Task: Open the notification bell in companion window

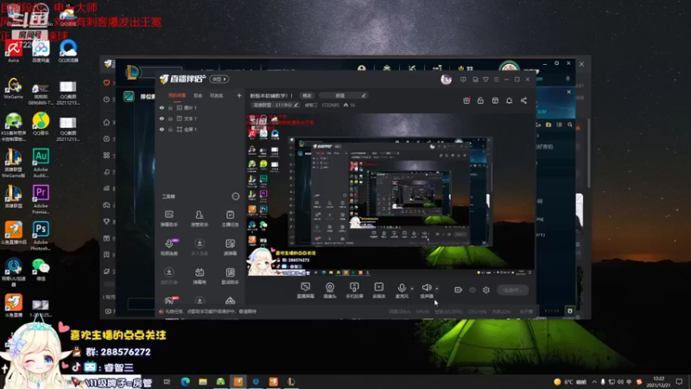Action: (509, 100)
